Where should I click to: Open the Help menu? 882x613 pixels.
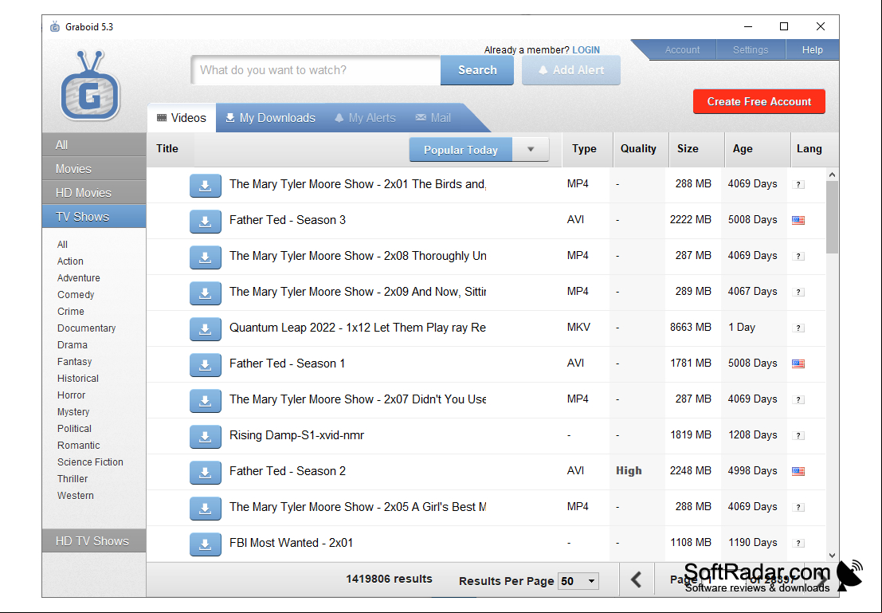point(812,49)
